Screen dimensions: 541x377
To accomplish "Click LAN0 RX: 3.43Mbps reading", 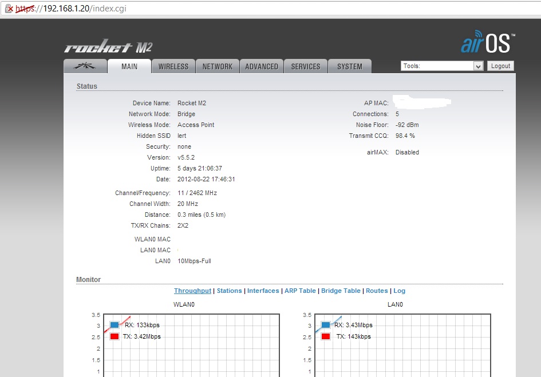I will (353, 325).
